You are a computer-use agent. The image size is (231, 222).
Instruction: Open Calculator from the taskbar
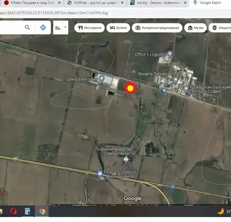pyautogui.click(x=28, y=211)
